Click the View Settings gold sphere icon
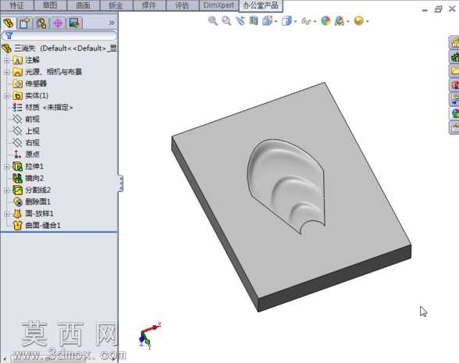This screenshot has height=363, width=459. click(x=358, y=21)
